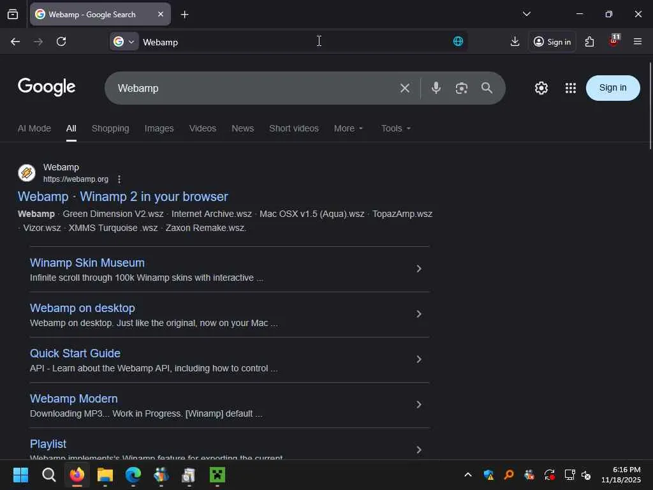Close the Webamp - Google Search tab
The height and width of the screenshot is (490, 653).
coord(161,14)
